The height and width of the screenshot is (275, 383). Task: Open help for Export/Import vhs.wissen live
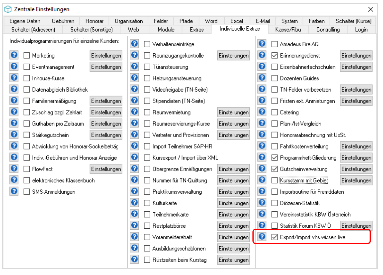point(262,237)
